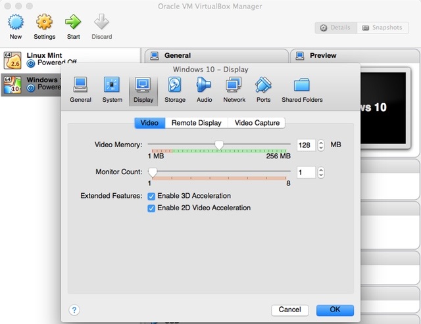This screenshot has width=421, height=324.
Task: Switch to Snapshots view
Action: tap(383, 28)
